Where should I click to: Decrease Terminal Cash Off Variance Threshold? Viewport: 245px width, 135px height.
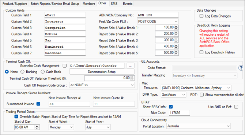(132, 79)
